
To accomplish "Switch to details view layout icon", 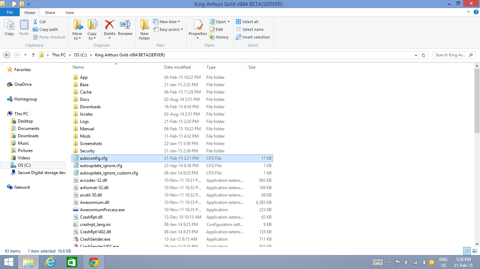I will click(x=467, y=251).
